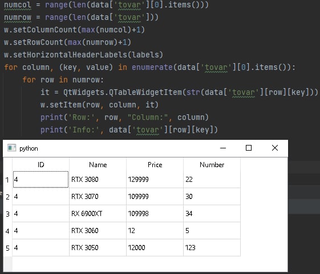320x274 pixels.
Task: Click the numcol assignment line
Action: (106, 5)
